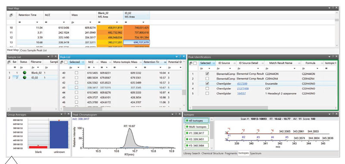This screenshot has height=164, width=345.
Task: Close the Sample List panel
Action: [55, 57]
